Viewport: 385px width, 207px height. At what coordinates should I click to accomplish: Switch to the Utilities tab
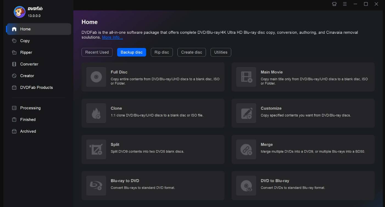221,52
